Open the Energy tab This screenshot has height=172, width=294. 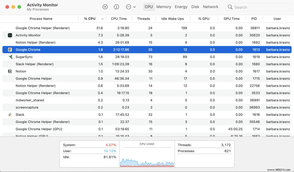[x=181, y=7]
